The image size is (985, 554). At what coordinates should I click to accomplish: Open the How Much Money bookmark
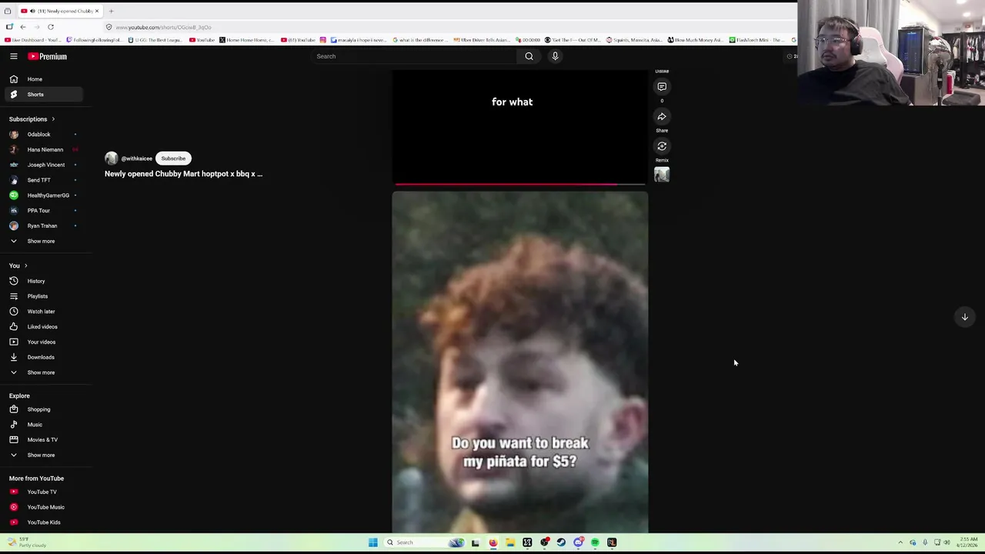click(695, 40)
